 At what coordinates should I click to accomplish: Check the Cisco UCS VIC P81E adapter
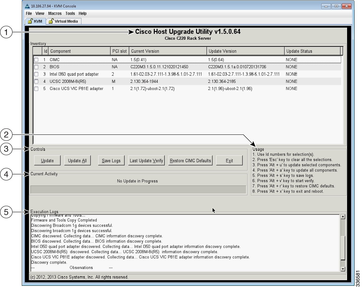click(36, 88)
